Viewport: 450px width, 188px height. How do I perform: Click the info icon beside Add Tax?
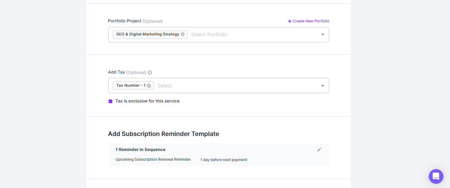[x=150, y=72]
